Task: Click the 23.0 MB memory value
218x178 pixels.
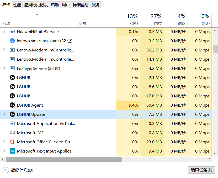Action: coord(154,142)
